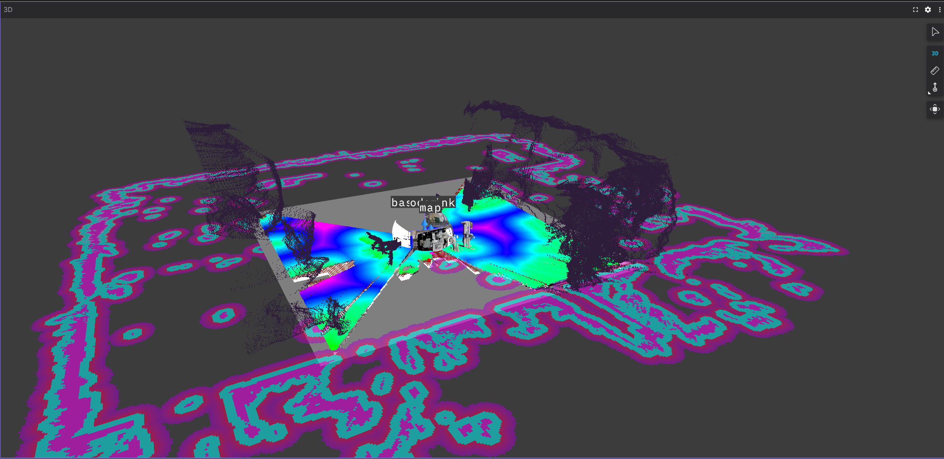Screen dimensions: 944x459
Task: Select the 3D panel header bar
Action: 266,9
